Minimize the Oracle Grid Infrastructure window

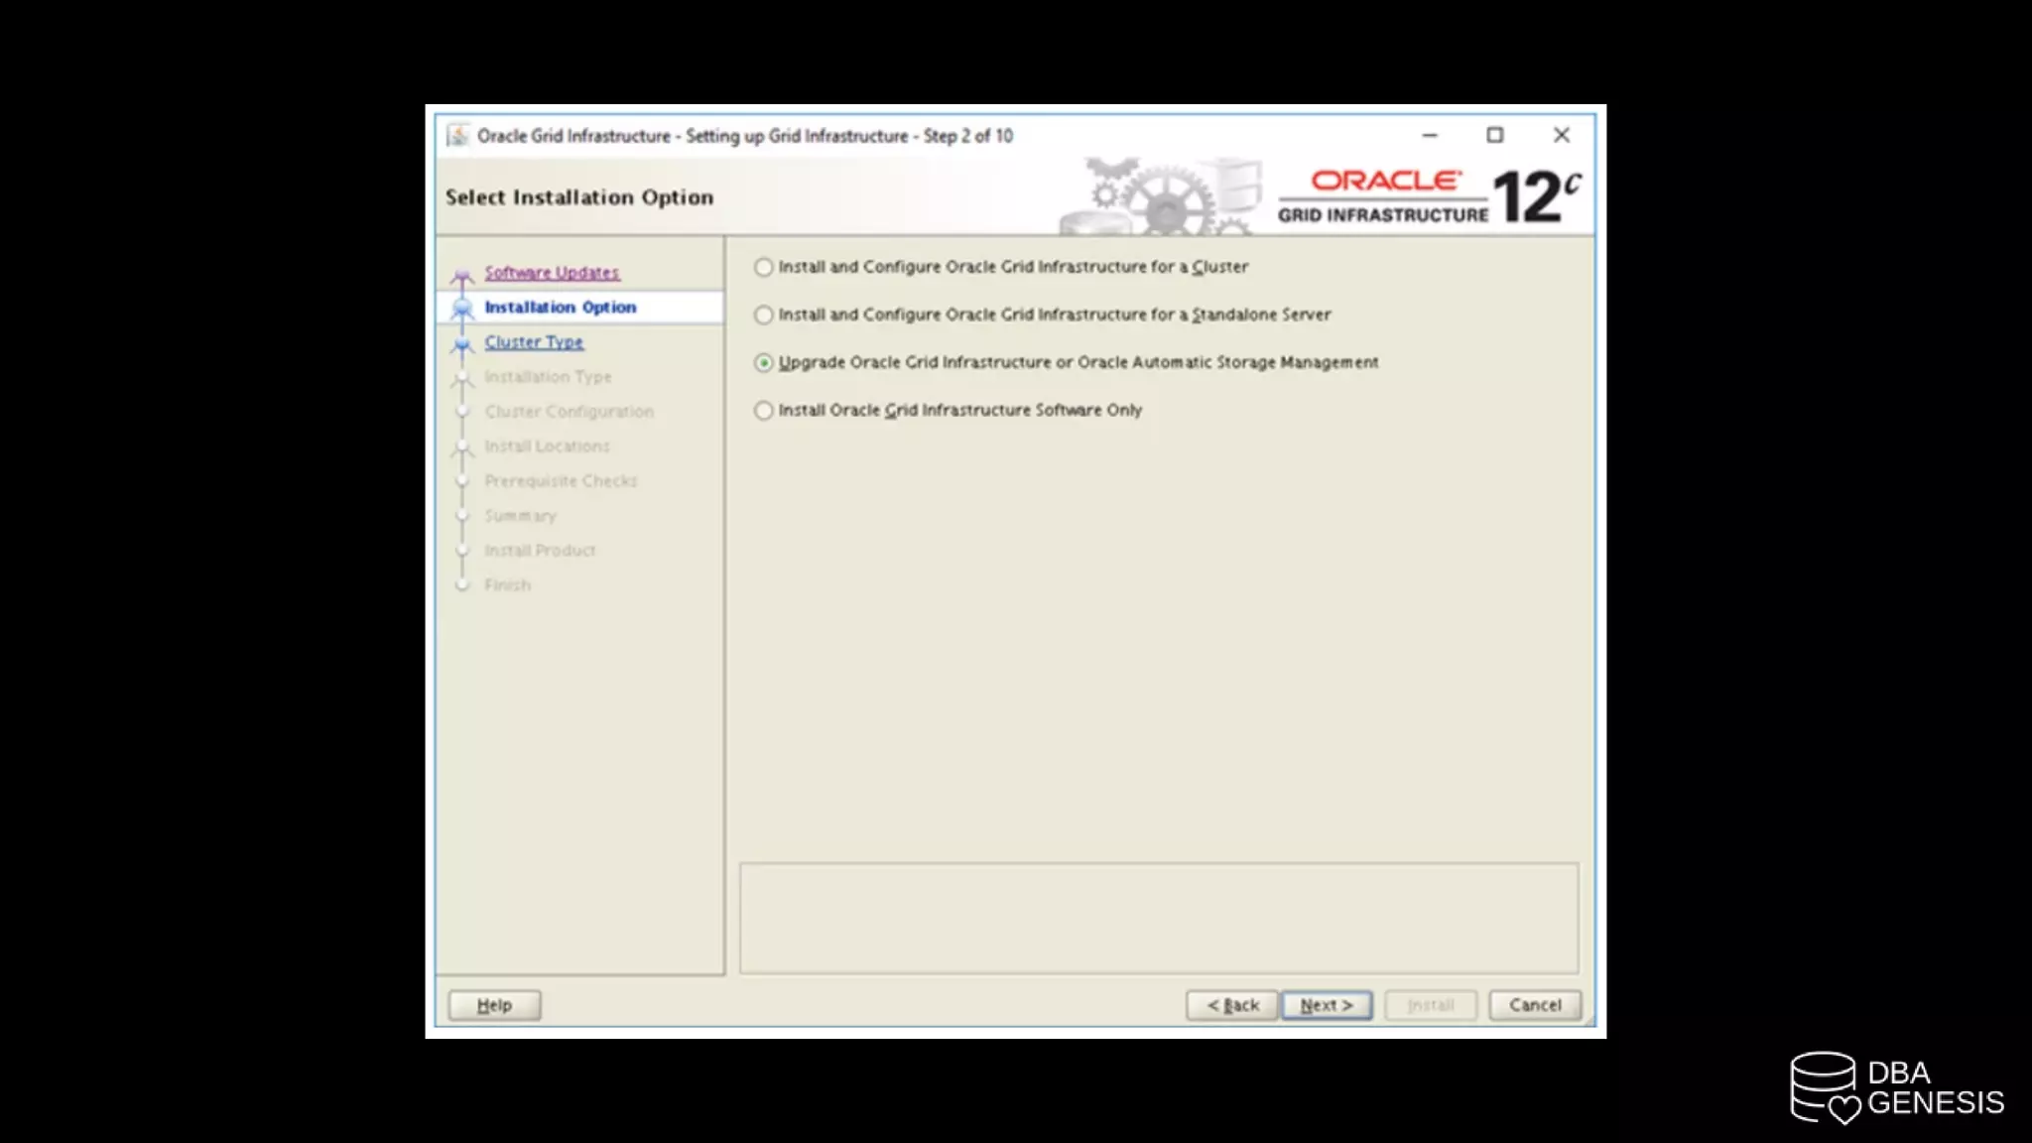point(1429,135)
